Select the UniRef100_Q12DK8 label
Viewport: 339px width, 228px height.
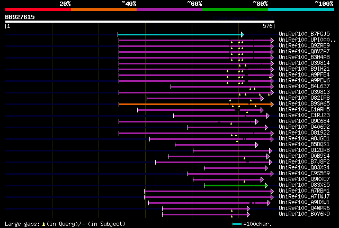coord(304,150)
